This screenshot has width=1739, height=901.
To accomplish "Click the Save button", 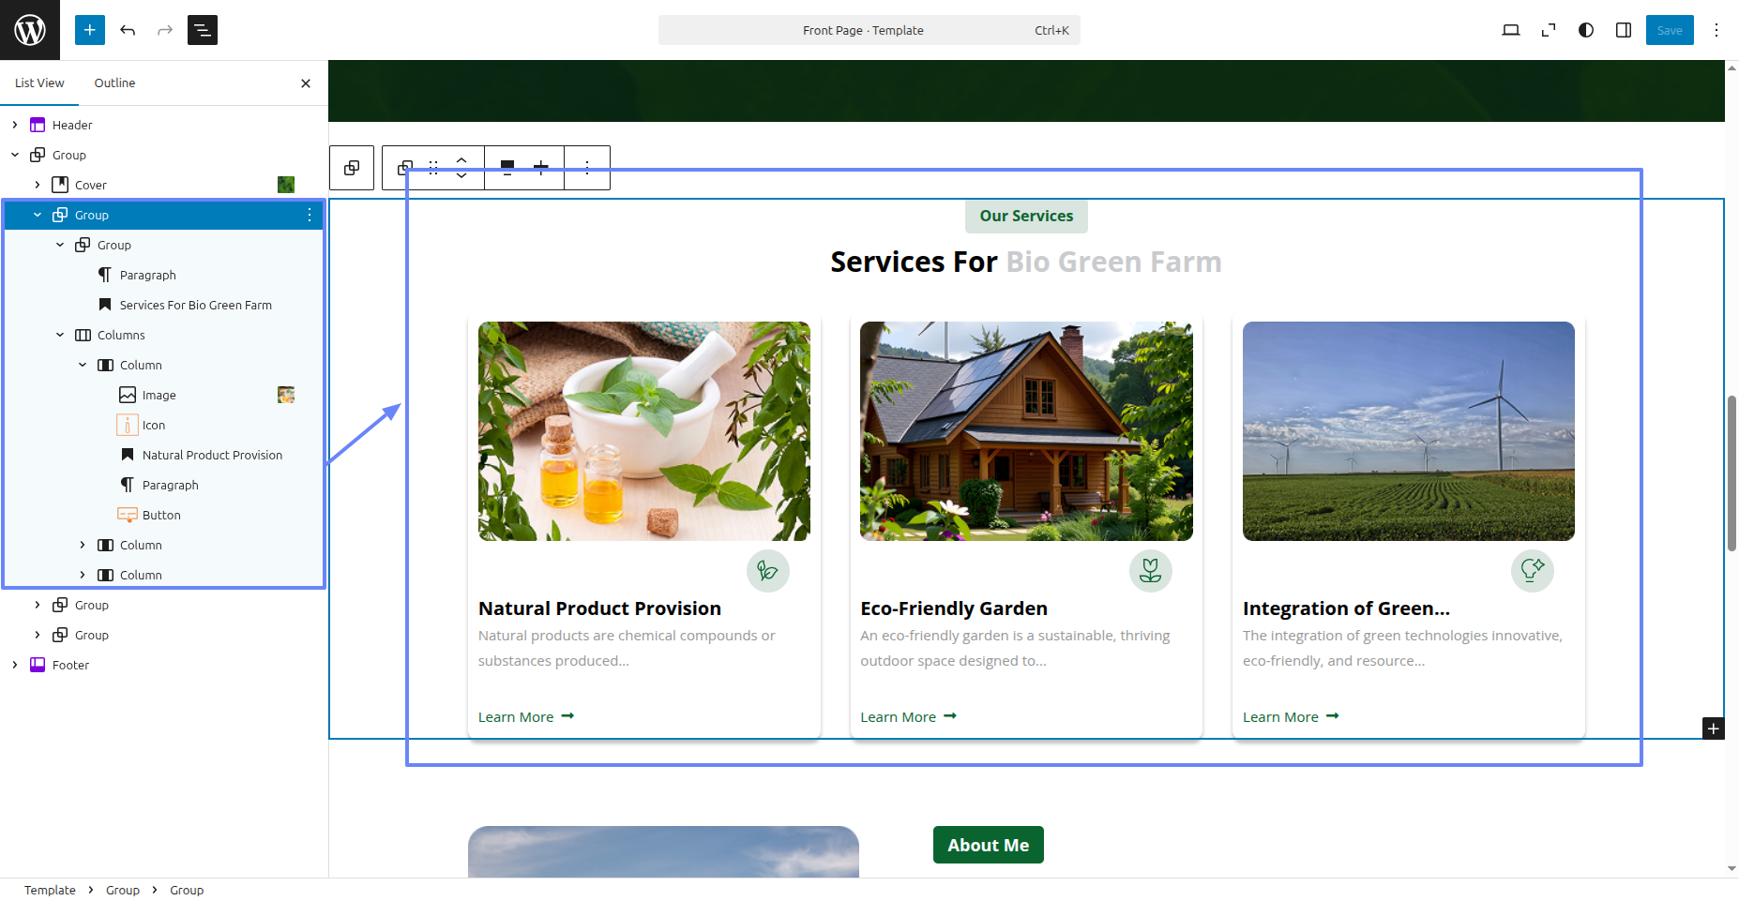I will click(x=1669, y=30).
